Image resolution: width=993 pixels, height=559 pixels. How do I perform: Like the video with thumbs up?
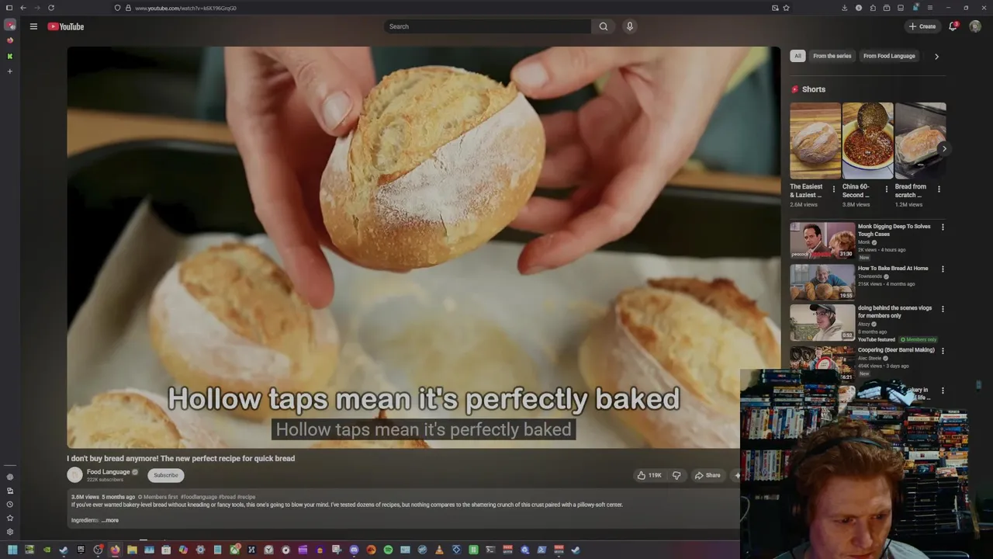pos(649,475)
